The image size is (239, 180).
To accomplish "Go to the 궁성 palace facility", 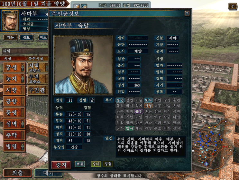I will click(14, 67).
